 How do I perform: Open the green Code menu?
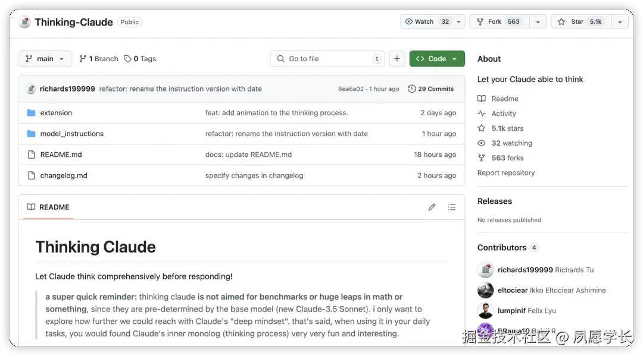[437, 59]
